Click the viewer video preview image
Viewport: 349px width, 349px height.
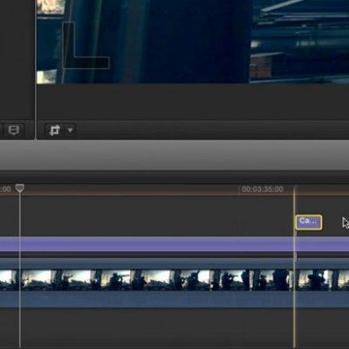193,42
